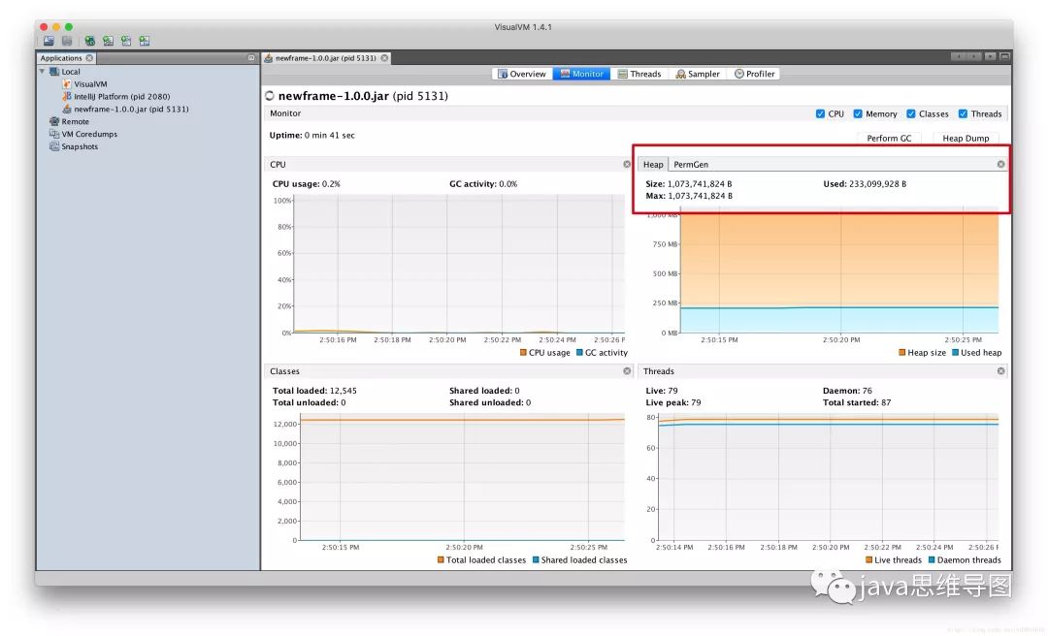This screenshot has height=636, width=1048.
Task: Click the Load Snapshot toolbar icon
Action: click(x=49, y=41)
